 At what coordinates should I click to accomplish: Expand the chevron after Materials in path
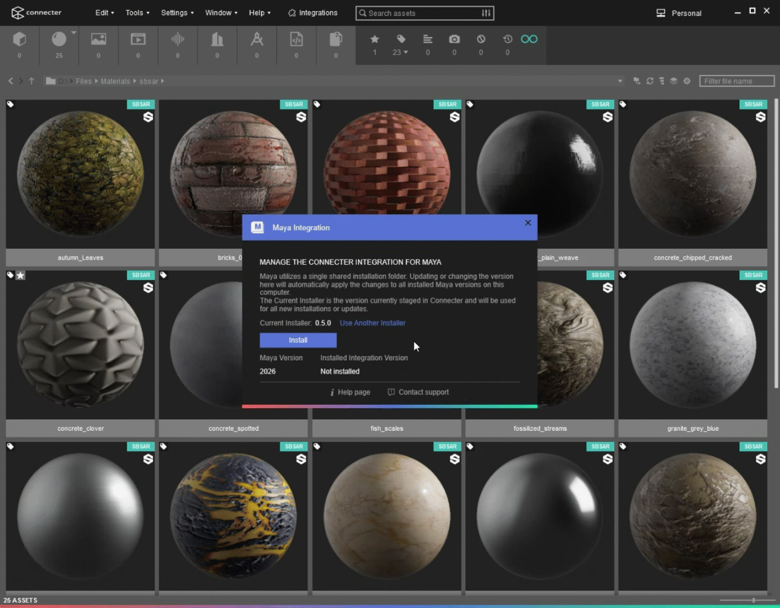[135, 81]
